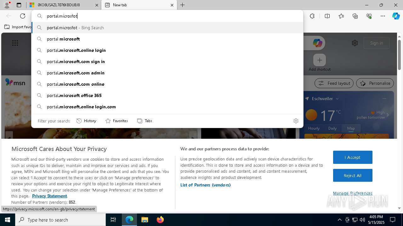Open File Explorer from the taskbar

[x=145, y=220]
